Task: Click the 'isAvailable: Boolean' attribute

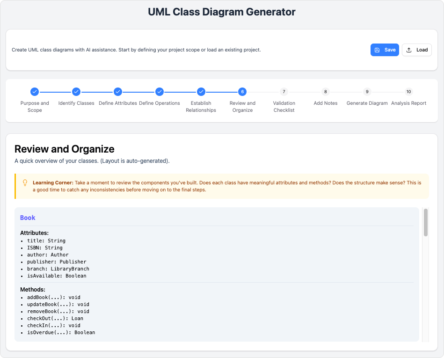Action: (57, 276)
